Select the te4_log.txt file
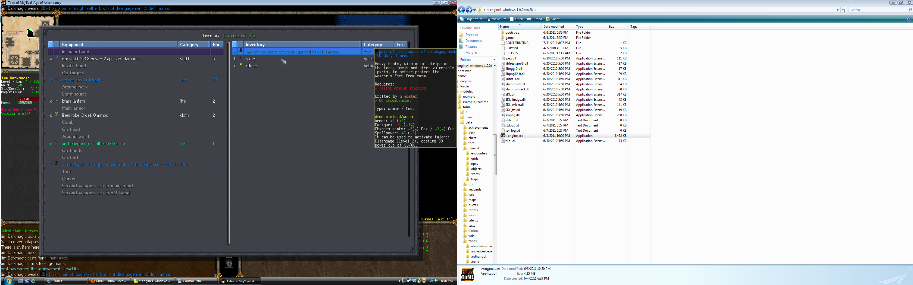 (512, 131)
